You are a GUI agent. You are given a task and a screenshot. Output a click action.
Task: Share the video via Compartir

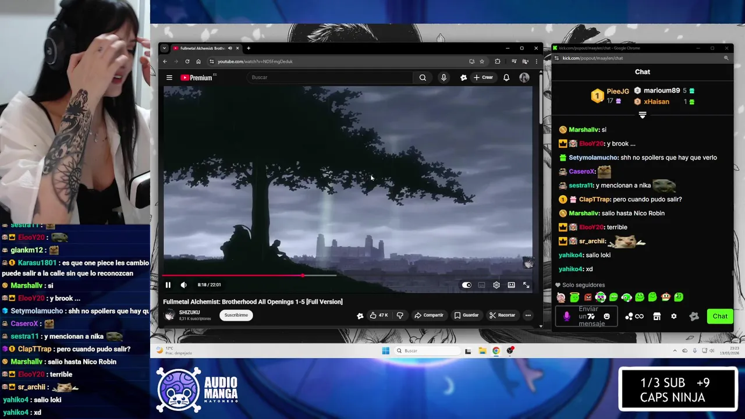[x=429, y=315]
